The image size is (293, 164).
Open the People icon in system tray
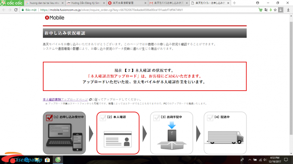tap(242, 160)
